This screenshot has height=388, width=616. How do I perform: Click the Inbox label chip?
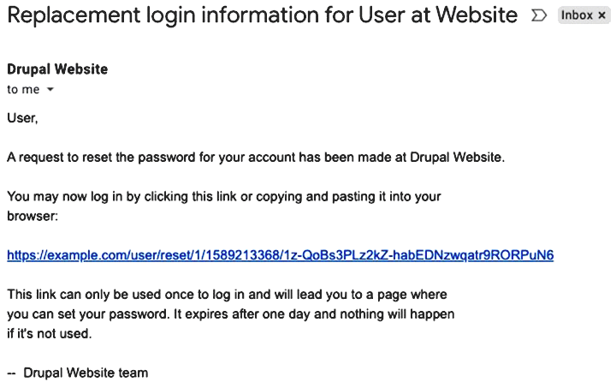pyautogui.click(x=577, y=15)
